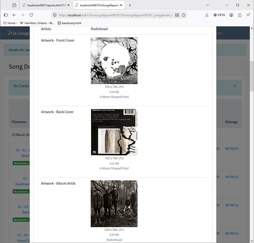Viewport: 254px width, 243px height.
Task: Open a new browser tab
Action: [x=130, y=5]
